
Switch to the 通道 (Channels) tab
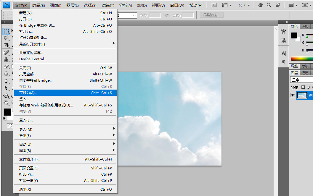point(305,73)
